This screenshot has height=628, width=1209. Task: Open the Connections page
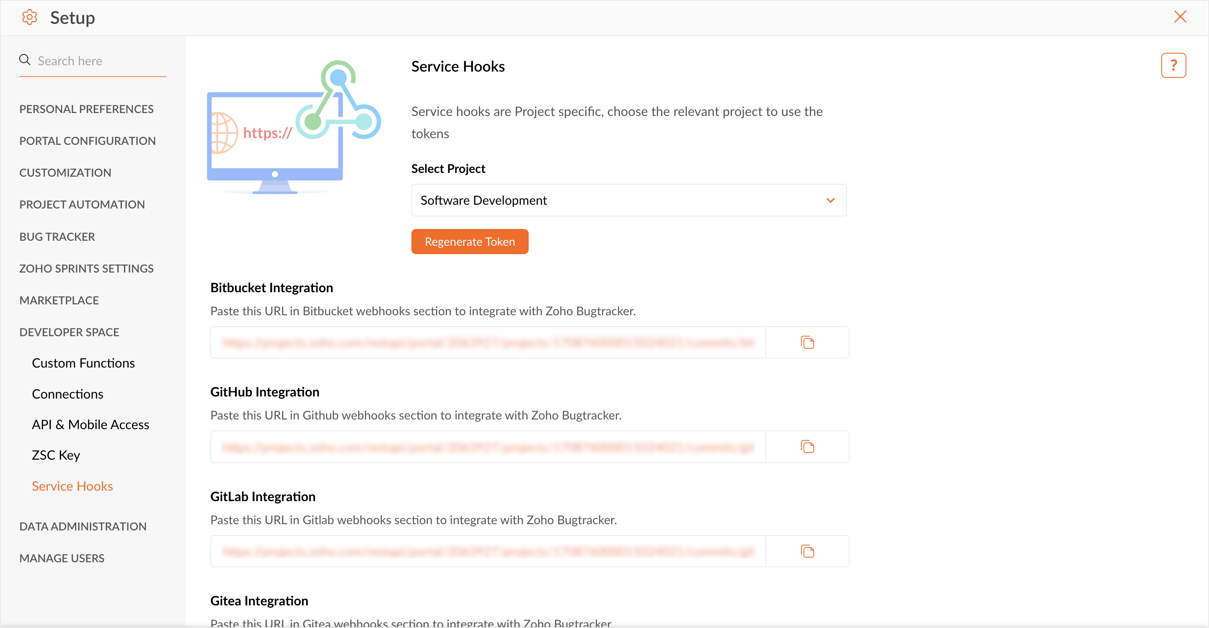tap(67, 394)
